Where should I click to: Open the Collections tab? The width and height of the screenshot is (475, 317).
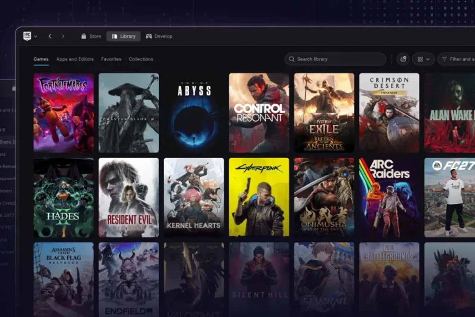[x=141, y=59]
